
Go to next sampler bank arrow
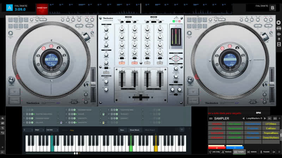(x=265, y=118)
